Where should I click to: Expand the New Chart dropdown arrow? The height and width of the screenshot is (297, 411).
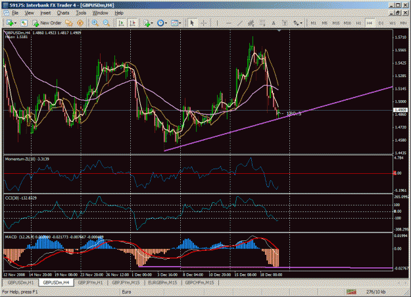[x=16, y=23]
